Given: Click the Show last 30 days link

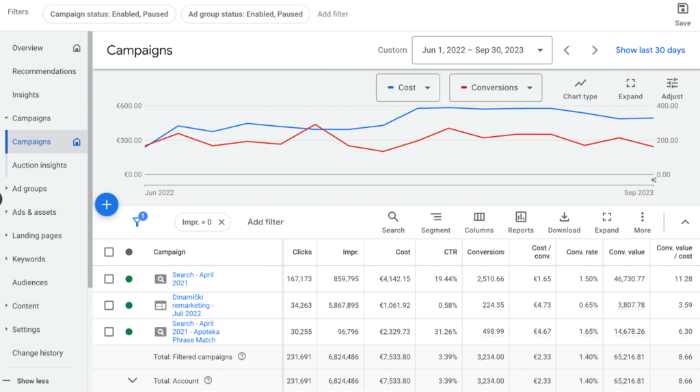Looking at the screenshot, I should click(650, 50).
